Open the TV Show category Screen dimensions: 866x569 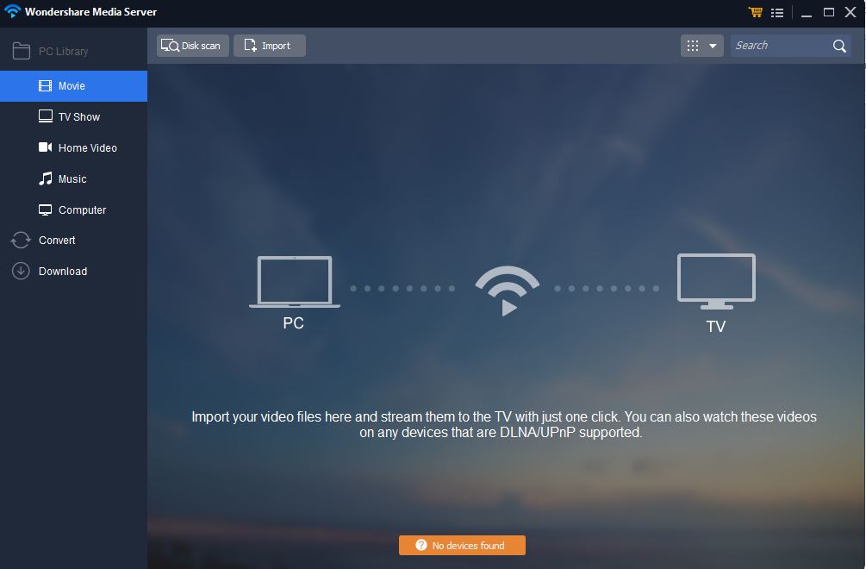click(x=73, y=117)
